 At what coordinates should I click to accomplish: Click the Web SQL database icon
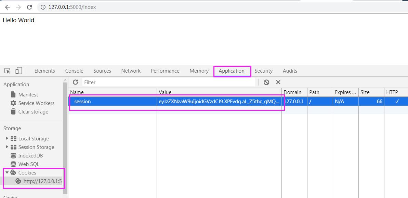point(13,164)
